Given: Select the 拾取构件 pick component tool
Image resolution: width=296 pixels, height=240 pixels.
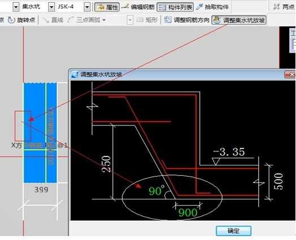Looking at the screenshot, I should [x=213, y=7].
